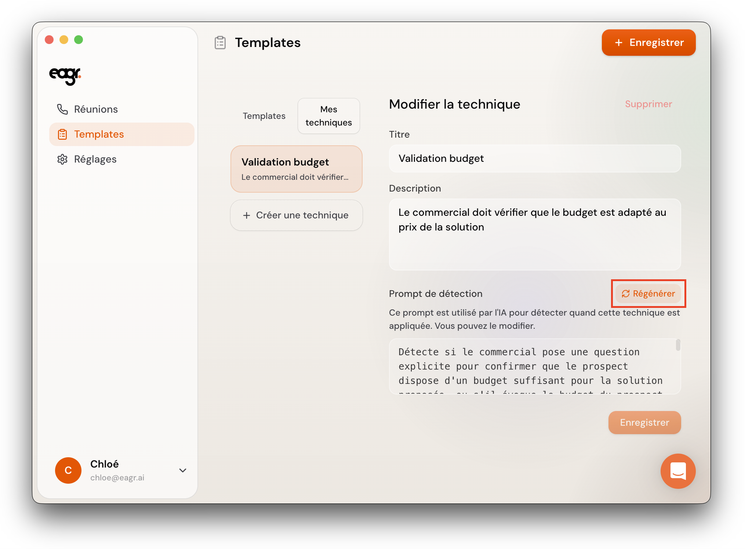The image size is (745, 549).
Task: Click Créer une technique button
Action: click(296, 215)
